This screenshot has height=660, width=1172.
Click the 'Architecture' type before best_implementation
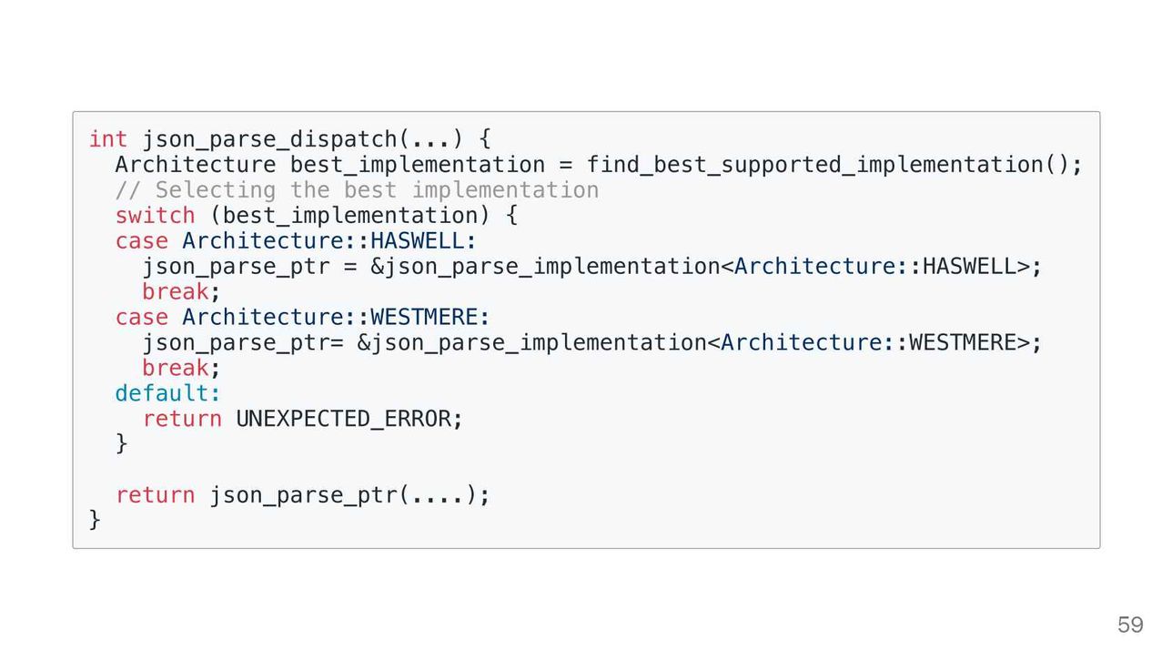coord(195,165)
